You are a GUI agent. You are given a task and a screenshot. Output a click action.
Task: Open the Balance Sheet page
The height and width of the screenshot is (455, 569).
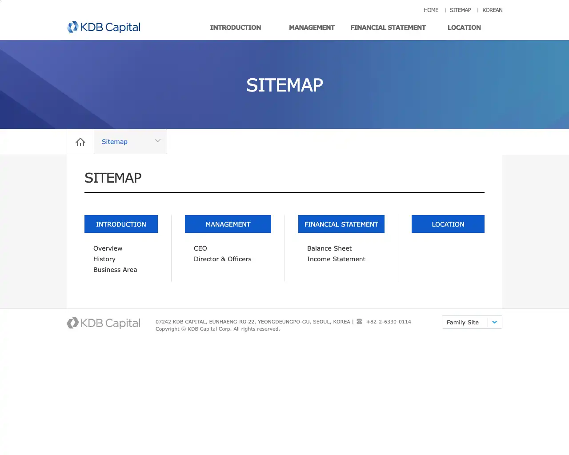329,248
